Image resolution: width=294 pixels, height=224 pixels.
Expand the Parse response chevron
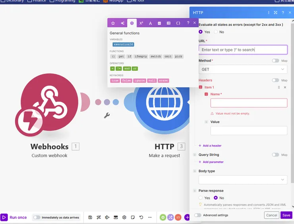click(x=195, y=191)
